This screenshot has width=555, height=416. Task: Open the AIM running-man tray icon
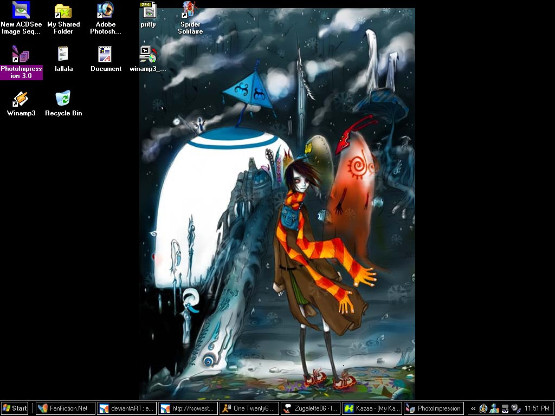point(483,408)
